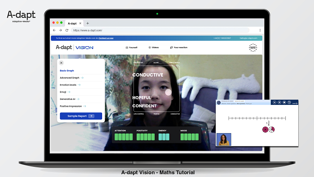
Task: Open browser three-dot menu
Action: 260,30
